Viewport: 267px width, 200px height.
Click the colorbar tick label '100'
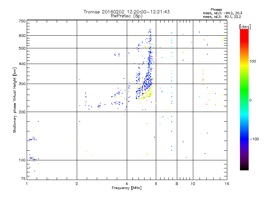(x=253, y=61)
